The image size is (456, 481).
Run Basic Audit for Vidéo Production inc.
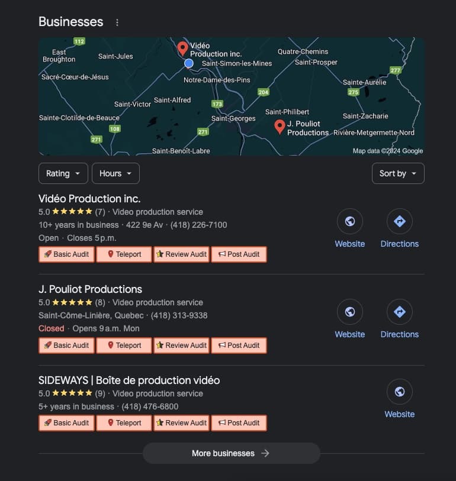[66, 254]
